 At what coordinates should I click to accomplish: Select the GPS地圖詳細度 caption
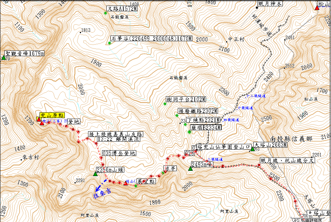307,220
